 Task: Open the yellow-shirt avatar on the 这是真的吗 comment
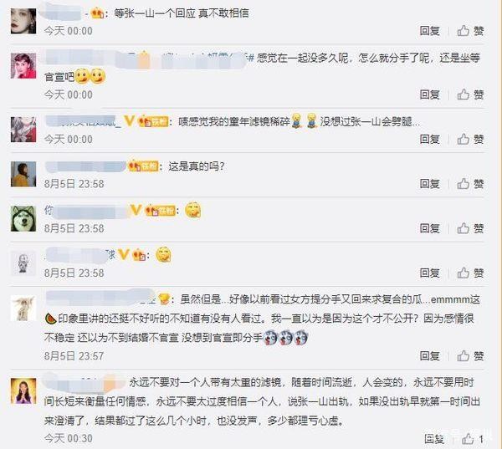click(x=23, y=175)
